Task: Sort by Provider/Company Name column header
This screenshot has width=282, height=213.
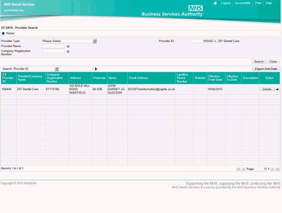Action: (31, 78)
